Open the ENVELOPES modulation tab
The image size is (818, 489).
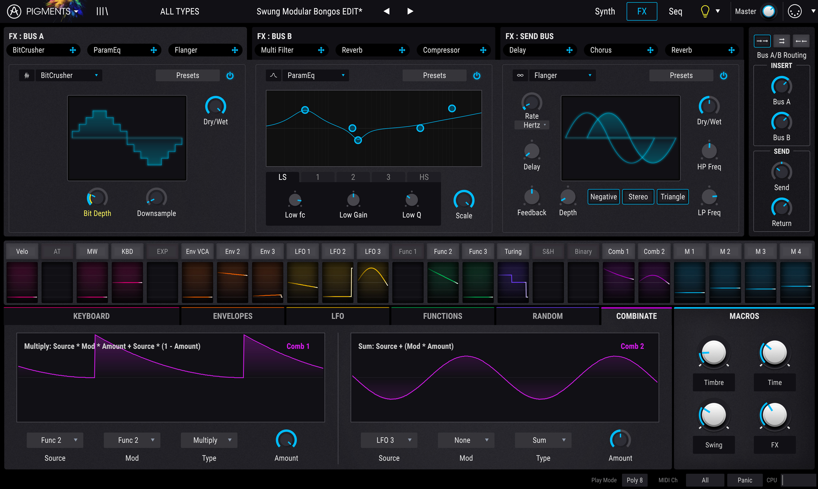[233, 316]
